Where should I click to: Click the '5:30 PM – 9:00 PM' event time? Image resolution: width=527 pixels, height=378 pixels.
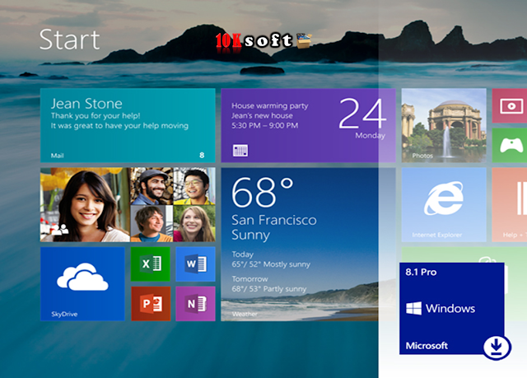point(264,126)
